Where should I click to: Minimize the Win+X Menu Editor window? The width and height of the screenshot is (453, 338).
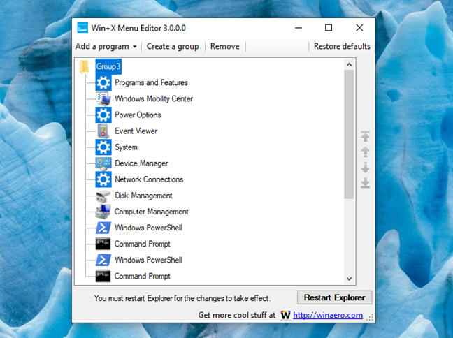299,28
